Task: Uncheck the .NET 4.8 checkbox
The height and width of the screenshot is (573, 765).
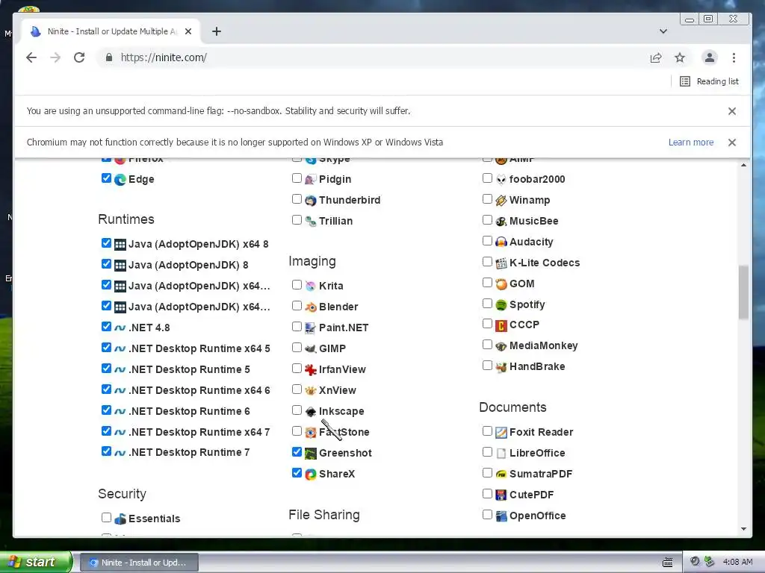Action: [106, 327]
